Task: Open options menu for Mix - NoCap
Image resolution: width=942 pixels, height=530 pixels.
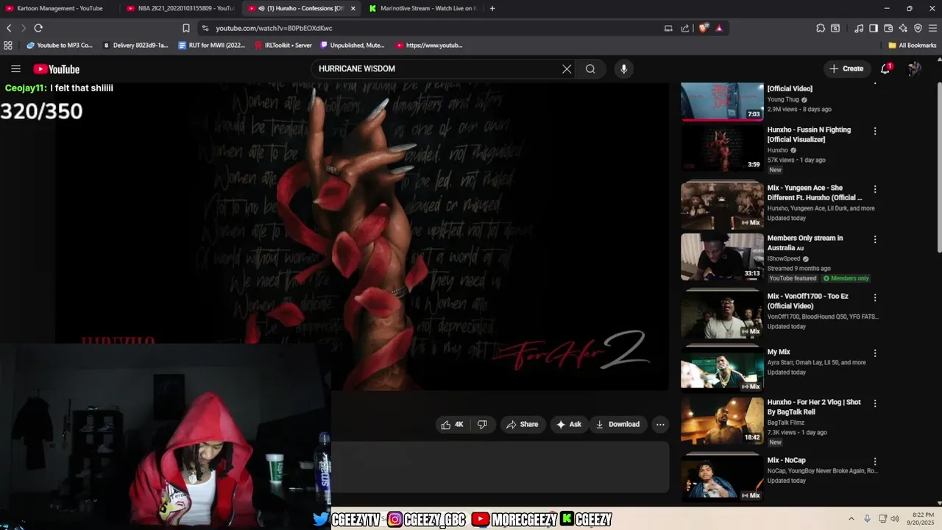Action: 875,462
